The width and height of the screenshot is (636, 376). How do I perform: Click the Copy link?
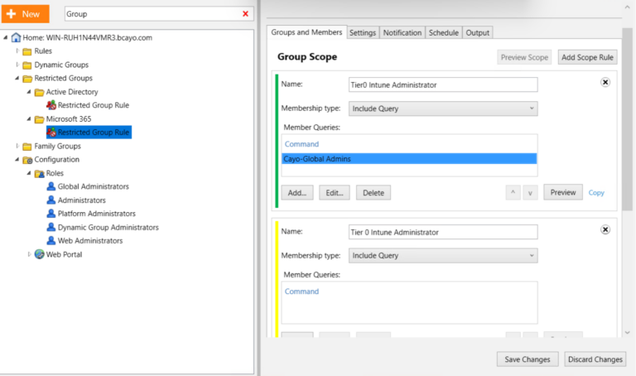[x=596, y=193]
